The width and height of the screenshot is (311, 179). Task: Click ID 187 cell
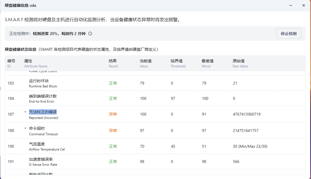coord(11,114)
